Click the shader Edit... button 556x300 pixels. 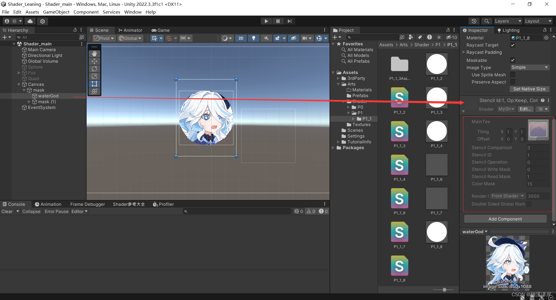pos(525,109)
